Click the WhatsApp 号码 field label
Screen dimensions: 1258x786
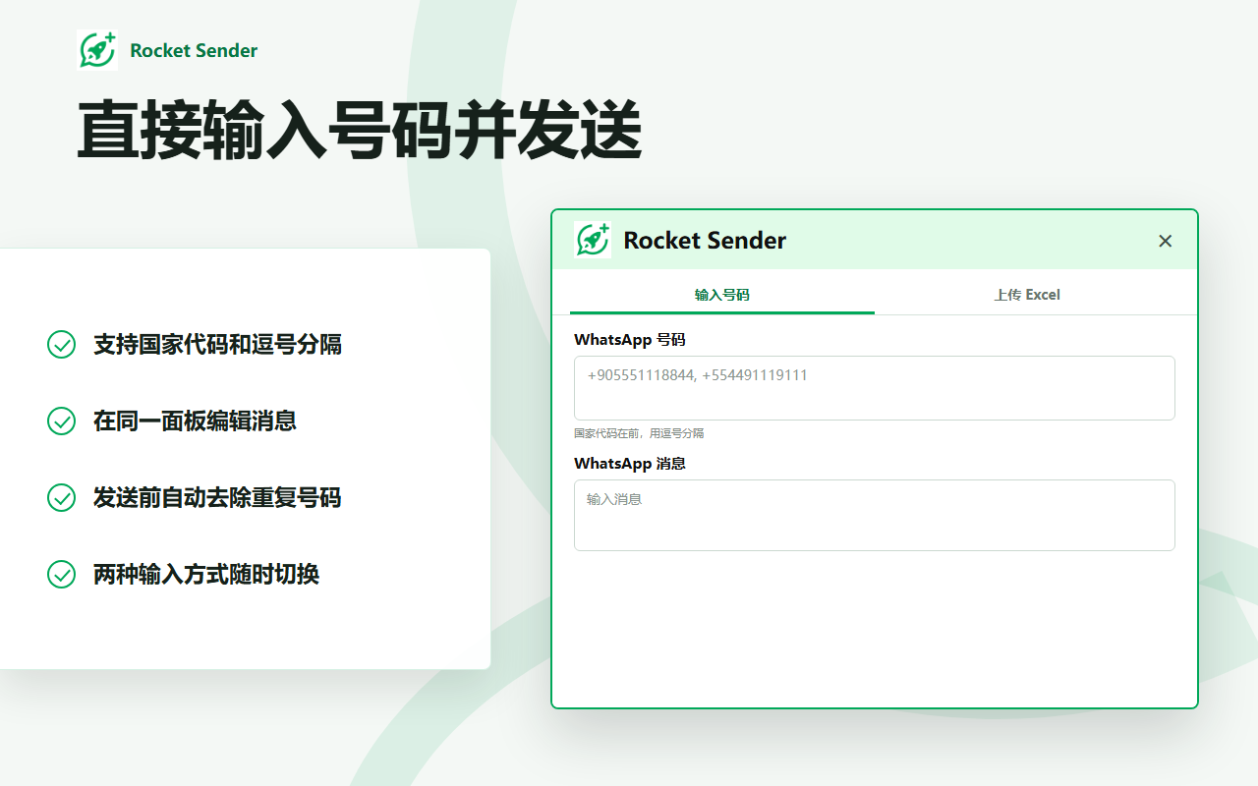click(630, 340)
